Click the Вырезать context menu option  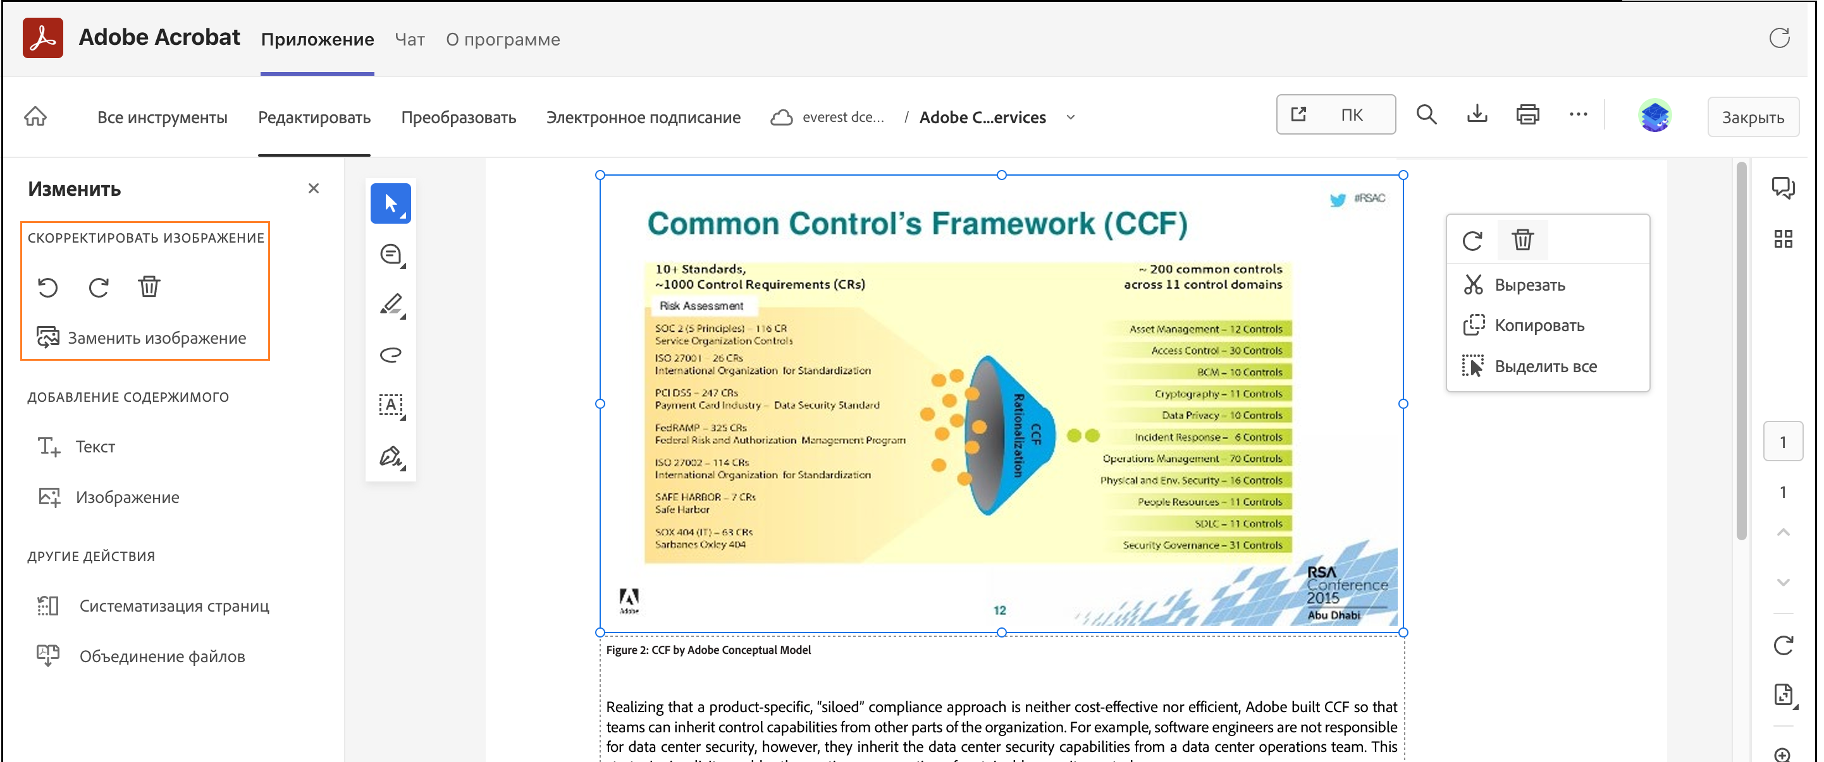pyautogui.click(x=1531, y=284)
